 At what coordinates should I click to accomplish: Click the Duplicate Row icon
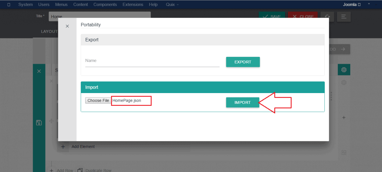(80, 170)
